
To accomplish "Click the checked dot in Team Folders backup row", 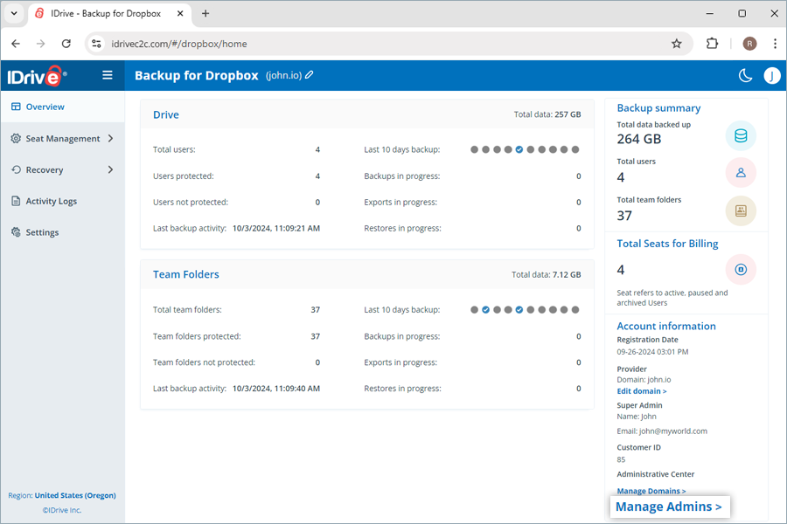I will 486,309.
